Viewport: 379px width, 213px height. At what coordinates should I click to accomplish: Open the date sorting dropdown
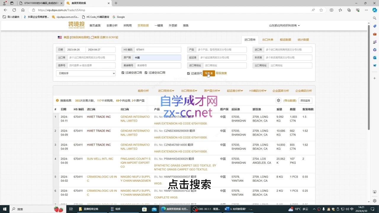pyautogui.click(x=86, y=73)
